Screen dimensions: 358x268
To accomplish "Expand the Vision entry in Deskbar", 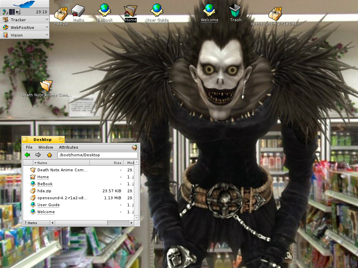I will tap(47, 35).
